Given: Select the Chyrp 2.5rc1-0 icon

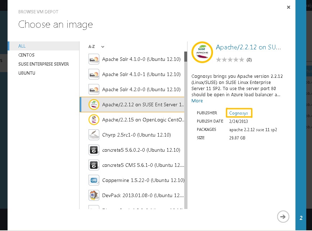Looking at the screenshot, I should tap(94, 135).
